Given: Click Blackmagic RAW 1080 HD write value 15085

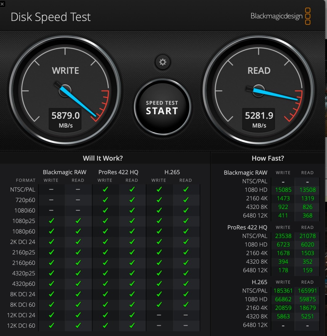Looking at the screenshot, I should (x=283, y=190).
